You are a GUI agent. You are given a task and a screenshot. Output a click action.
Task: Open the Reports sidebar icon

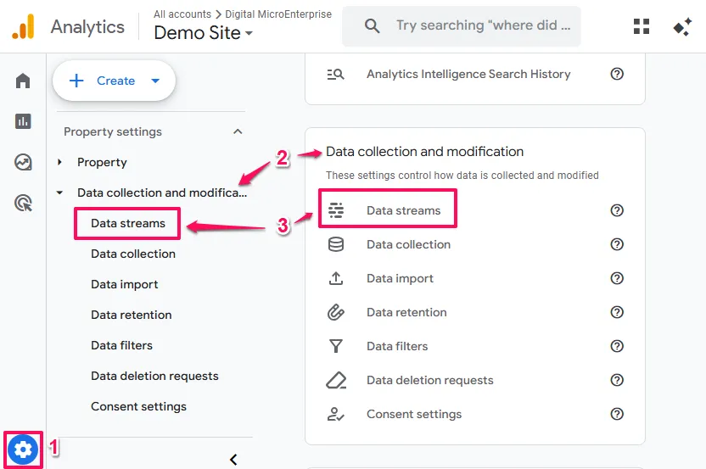click(23, 121)
